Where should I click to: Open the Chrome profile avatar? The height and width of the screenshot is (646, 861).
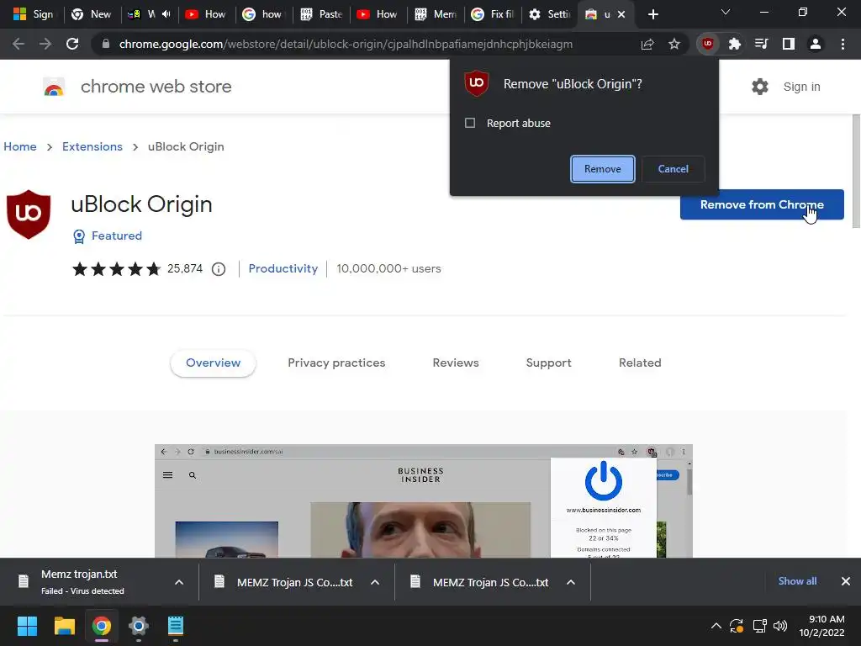816,44
